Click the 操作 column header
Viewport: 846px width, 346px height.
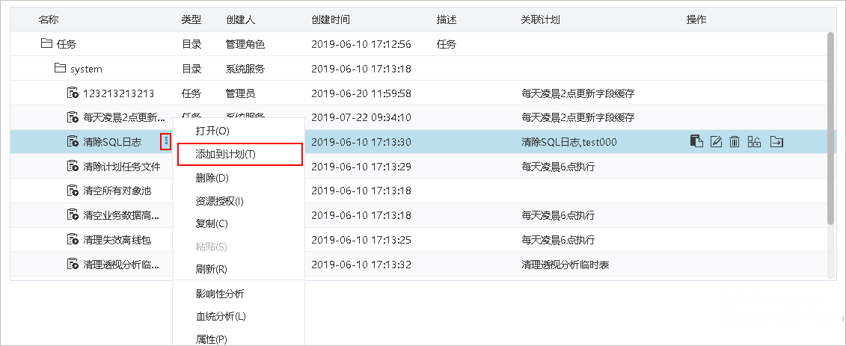coord(696,19)
